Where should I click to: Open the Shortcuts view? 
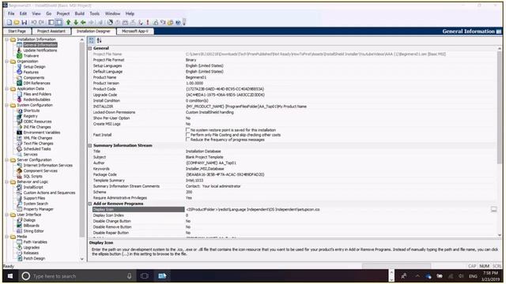[x=32, y=110]
